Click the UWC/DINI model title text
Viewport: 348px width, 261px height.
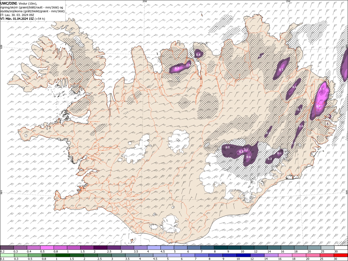(8, 3)
